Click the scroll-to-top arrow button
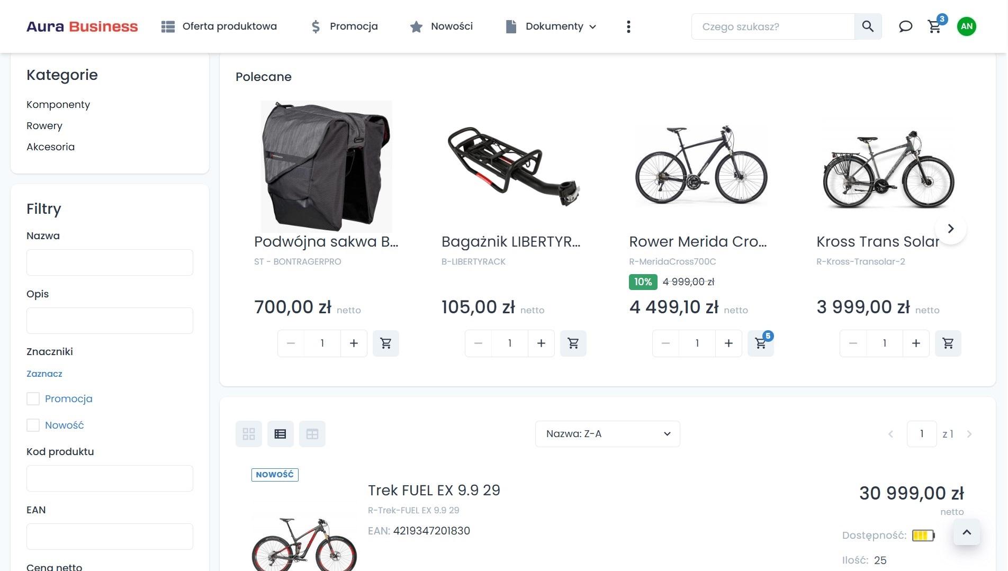The width and height of the screenshot is (1008, 571). (x=967, y=532)
